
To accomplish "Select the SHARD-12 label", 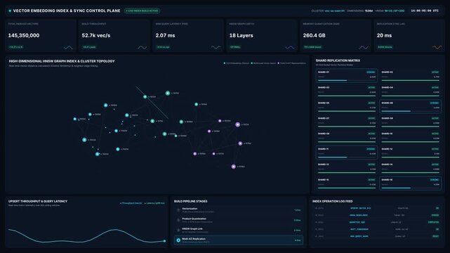I will (387, 149).
